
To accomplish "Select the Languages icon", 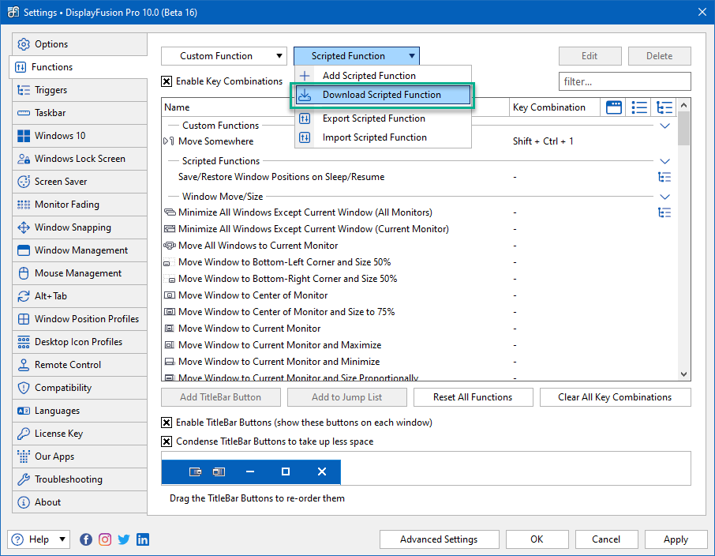I will pyautogui.click(x=23, y=411).
